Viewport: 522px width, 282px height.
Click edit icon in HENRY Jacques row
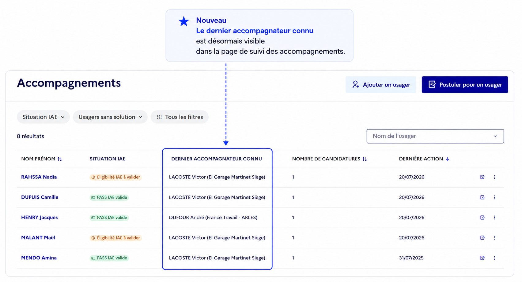pos(482,218)
